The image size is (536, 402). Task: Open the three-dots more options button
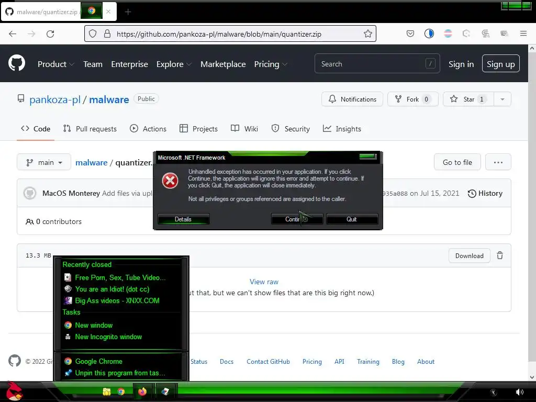click(x=498, y=162)
